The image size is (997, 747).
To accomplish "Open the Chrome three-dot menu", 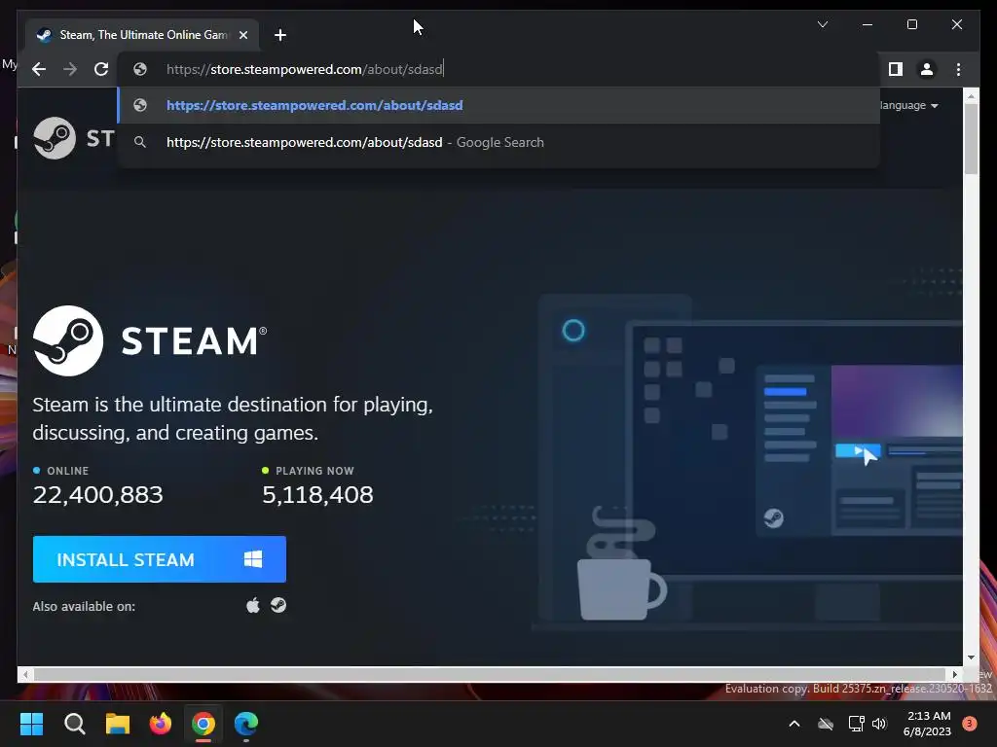I will [958, 69].
